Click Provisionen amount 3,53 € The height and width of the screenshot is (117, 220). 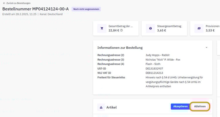pos(210,30)
